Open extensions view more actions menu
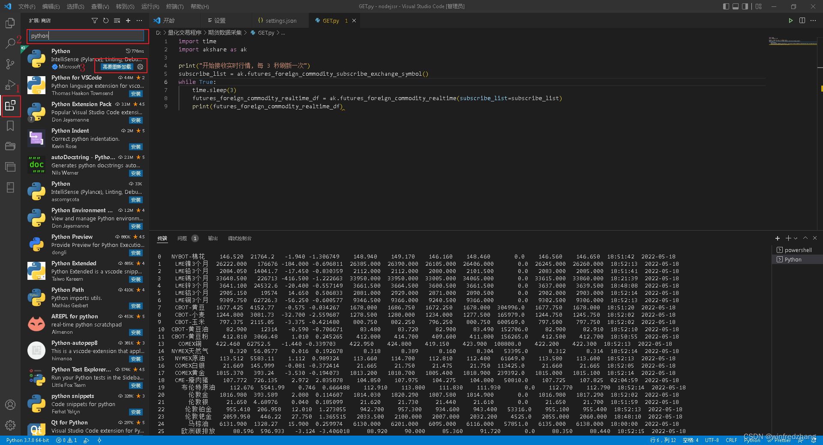 [x=139, y=21]
